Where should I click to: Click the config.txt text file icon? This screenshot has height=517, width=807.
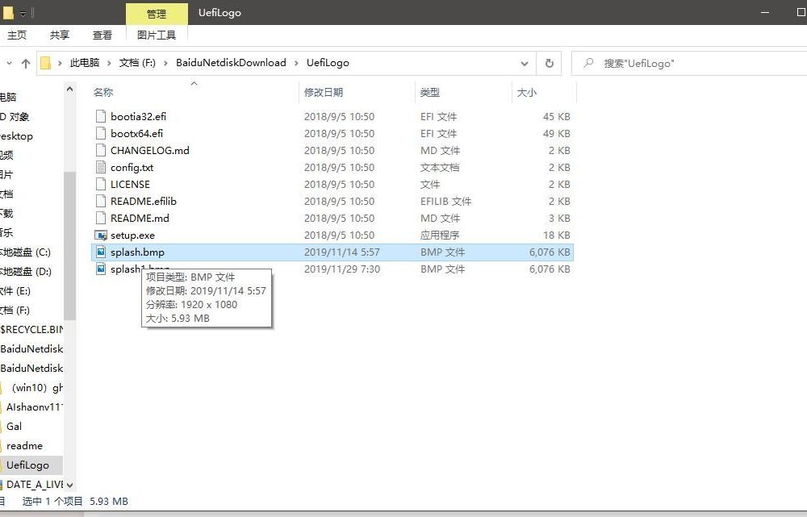click(101, 167)
